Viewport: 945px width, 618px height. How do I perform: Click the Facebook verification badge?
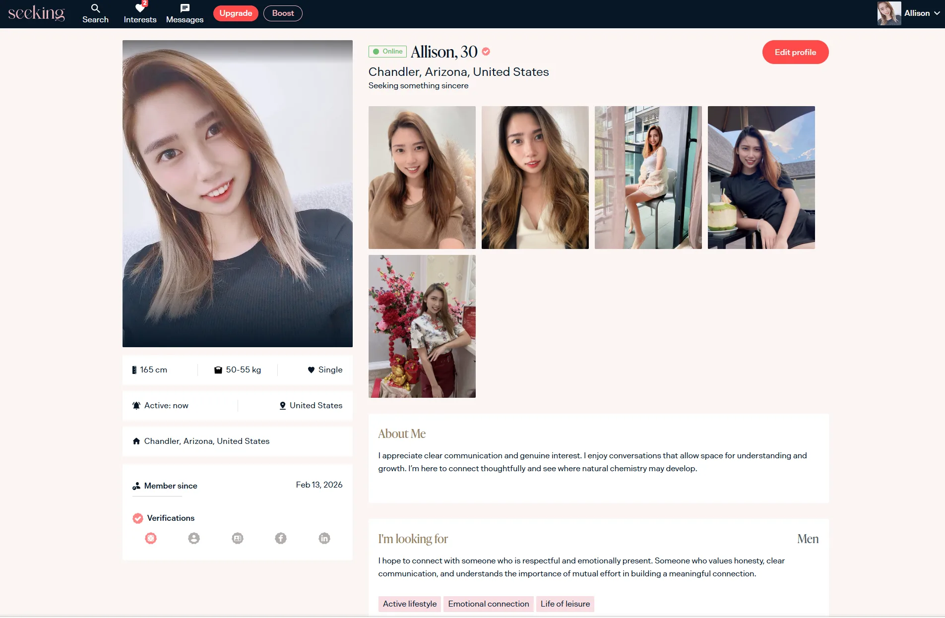281,538
